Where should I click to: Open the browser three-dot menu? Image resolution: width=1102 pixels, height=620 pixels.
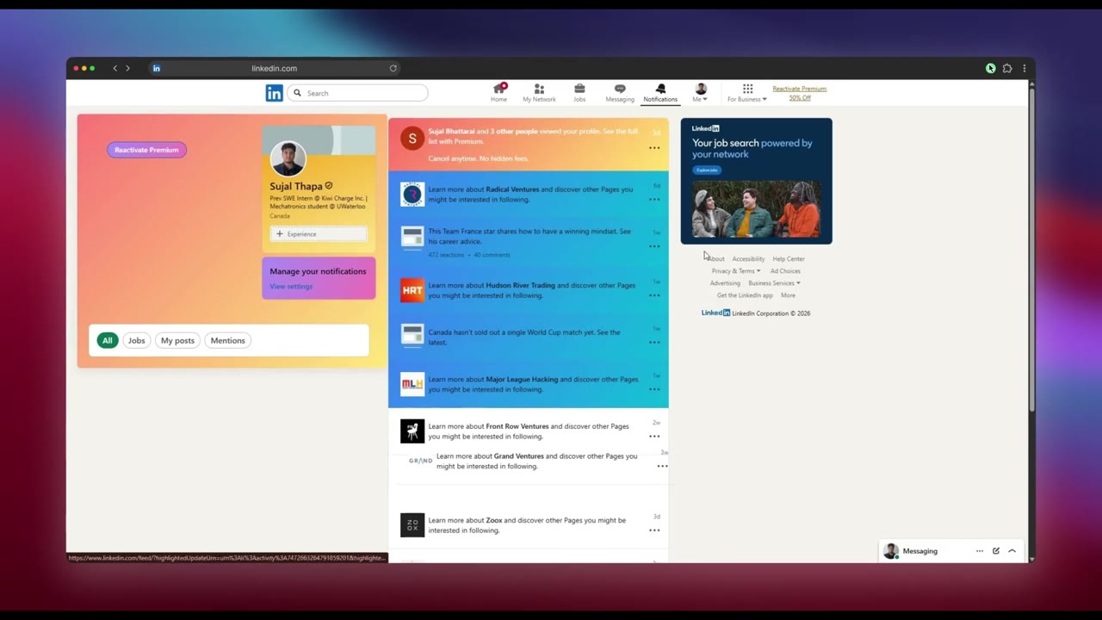point(1024,68)
